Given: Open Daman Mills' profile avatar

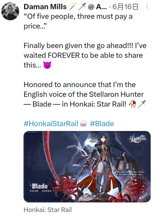Looking at the screenshot, I should (x=10, y=11).
